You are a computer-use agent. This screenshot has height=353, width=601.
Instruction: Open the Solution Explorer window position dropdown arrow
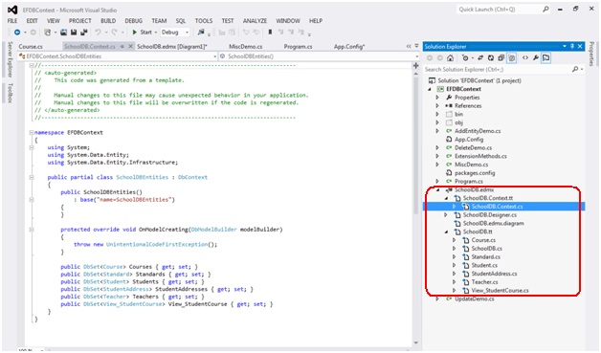(565, 46)
